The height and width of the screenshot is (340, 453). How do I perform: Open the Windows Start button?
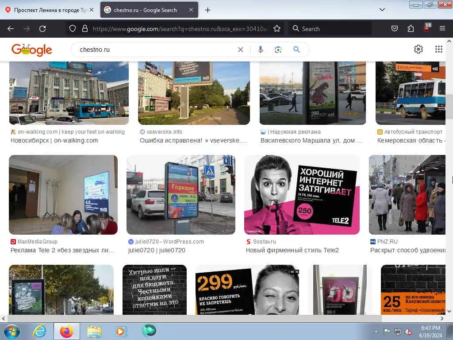[x=12, y=331]
